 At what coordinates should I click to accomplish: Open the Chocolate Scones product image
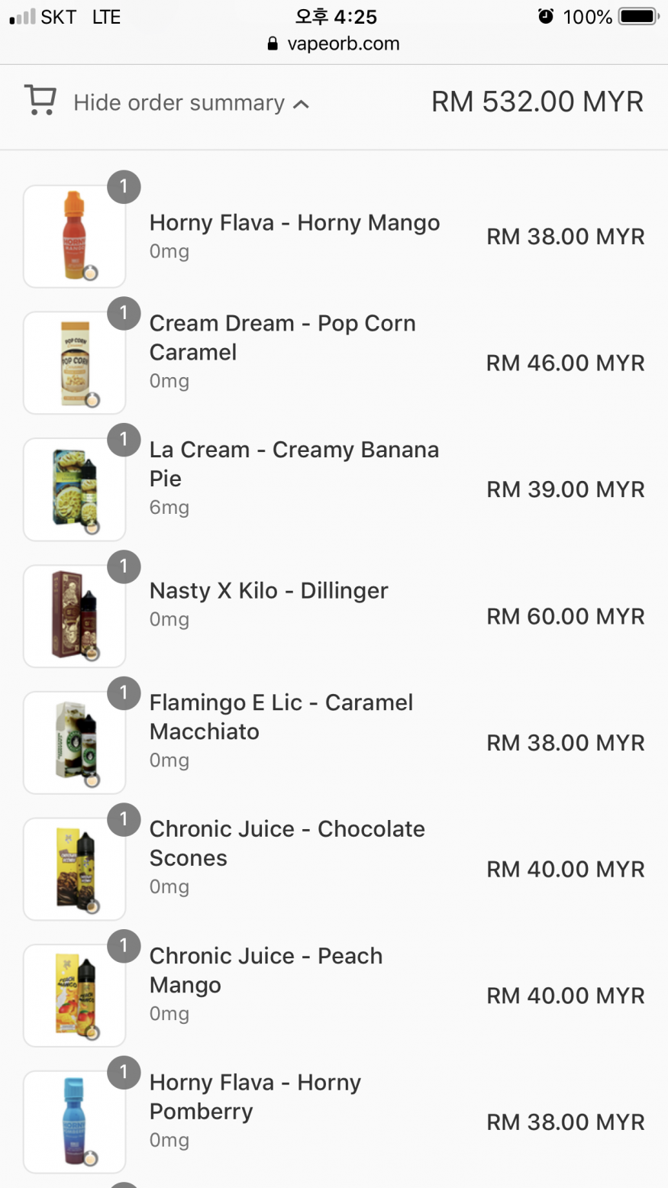coord(74,869)
